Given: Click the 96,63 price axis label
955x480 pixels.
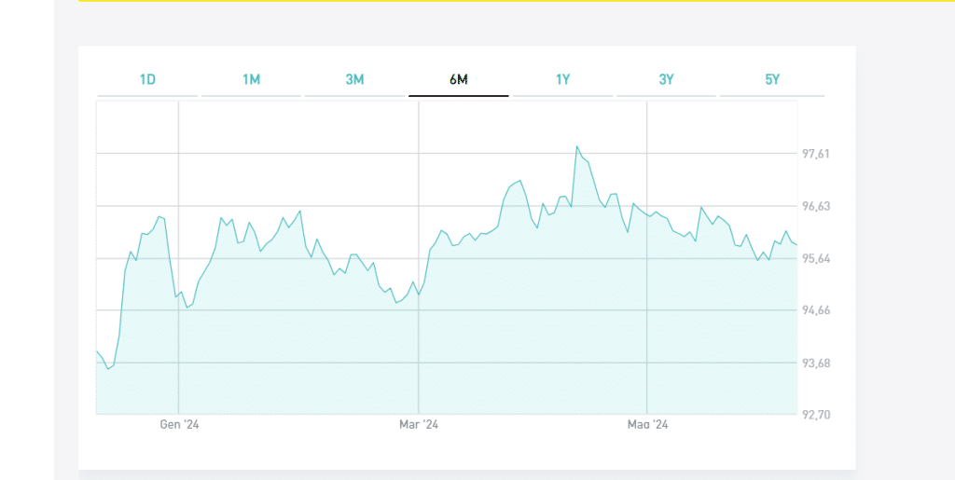Looking at the screenshot, I should point(816,207).
